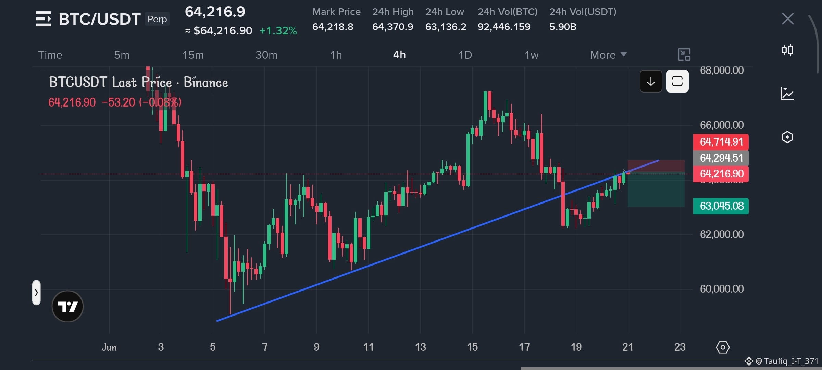Switch to the 1w interval

coord(532,55)
